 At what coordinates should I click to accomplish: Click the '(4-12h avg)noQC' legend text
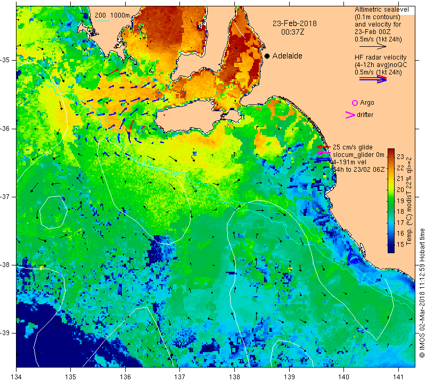tap(381, 65)
